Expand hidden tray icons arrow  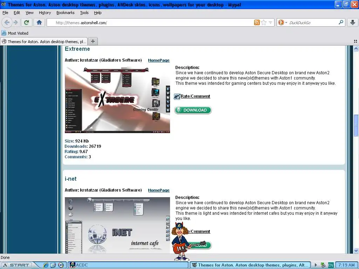(x=316, y=265)
